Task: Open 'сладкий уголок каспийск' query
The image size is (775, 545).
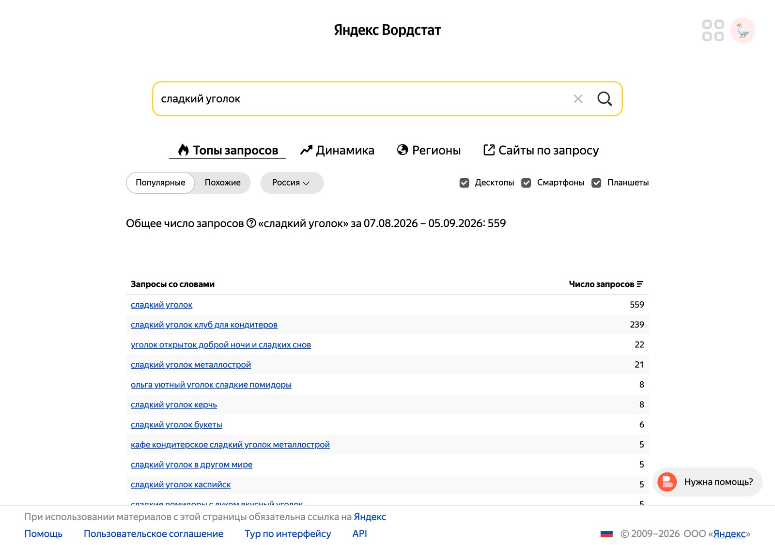Action: click(181, 484)
